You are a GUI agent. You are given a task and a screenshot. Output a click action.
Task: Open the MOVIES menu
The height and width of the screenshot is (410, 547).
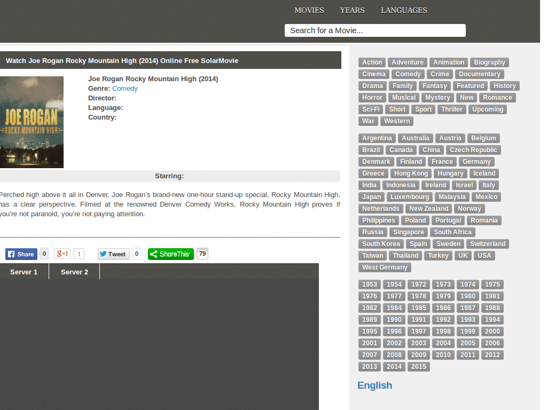coord(309,10)
